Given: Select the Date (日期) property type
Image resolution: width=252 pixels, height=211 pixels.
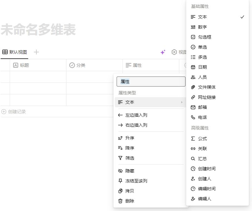Looking at the screenshot, I should 202,67.
